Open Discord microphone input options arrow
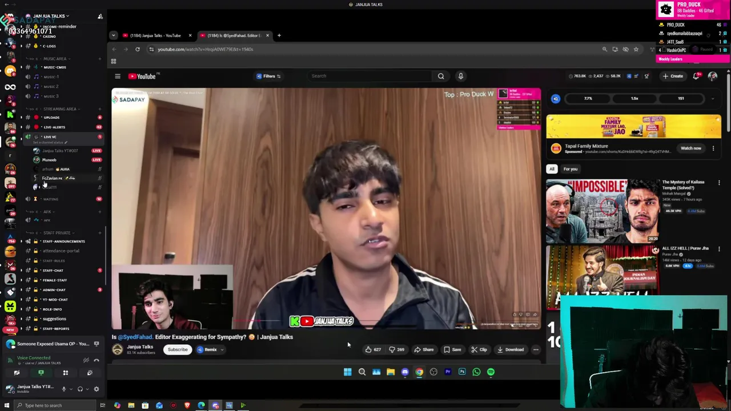The image size is (731, 411). tap(71, 389)
